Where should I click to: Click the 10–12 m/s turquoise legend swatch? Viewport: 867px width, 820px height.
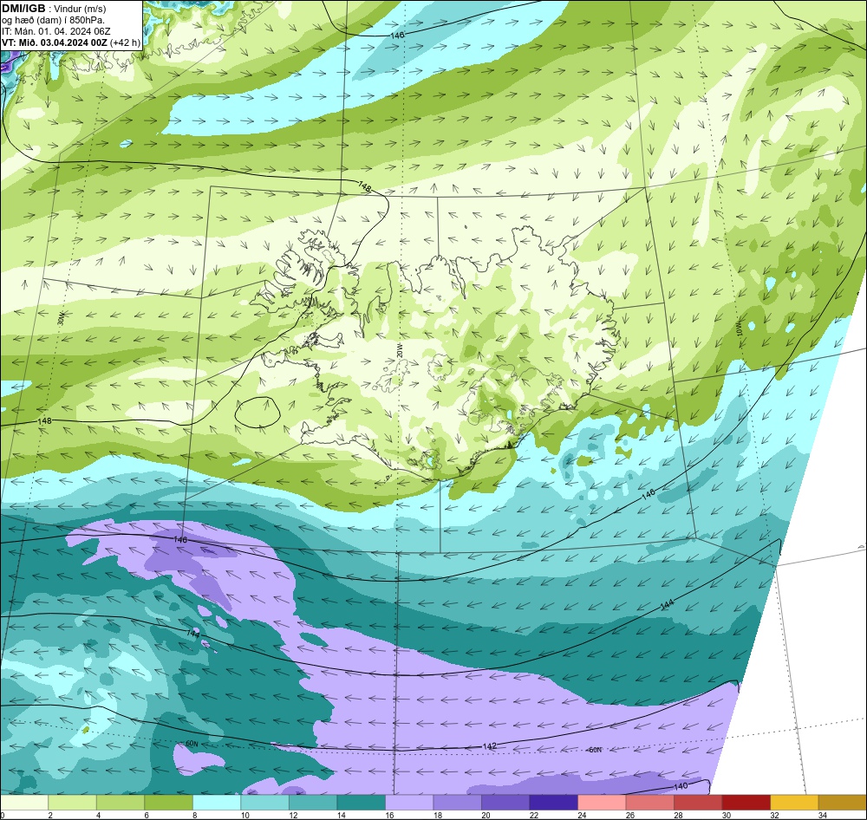pyautogui.click(x=264, y=803)
